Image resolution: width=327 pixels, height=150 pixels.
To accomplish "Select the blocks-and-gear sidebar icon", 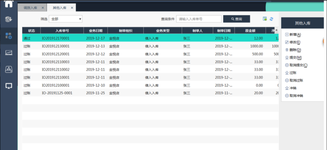I will 9,36.
